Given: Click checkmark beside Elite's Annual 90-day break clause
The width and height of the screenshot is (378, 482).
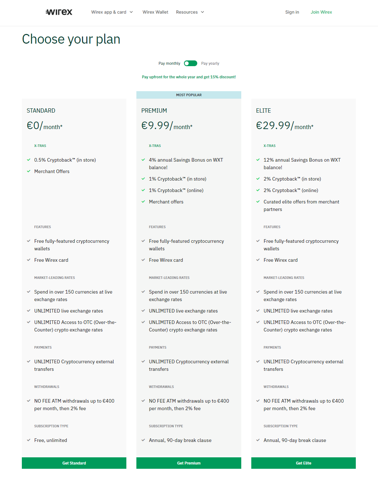Looking at the screenshot, I should click(258, 440).
